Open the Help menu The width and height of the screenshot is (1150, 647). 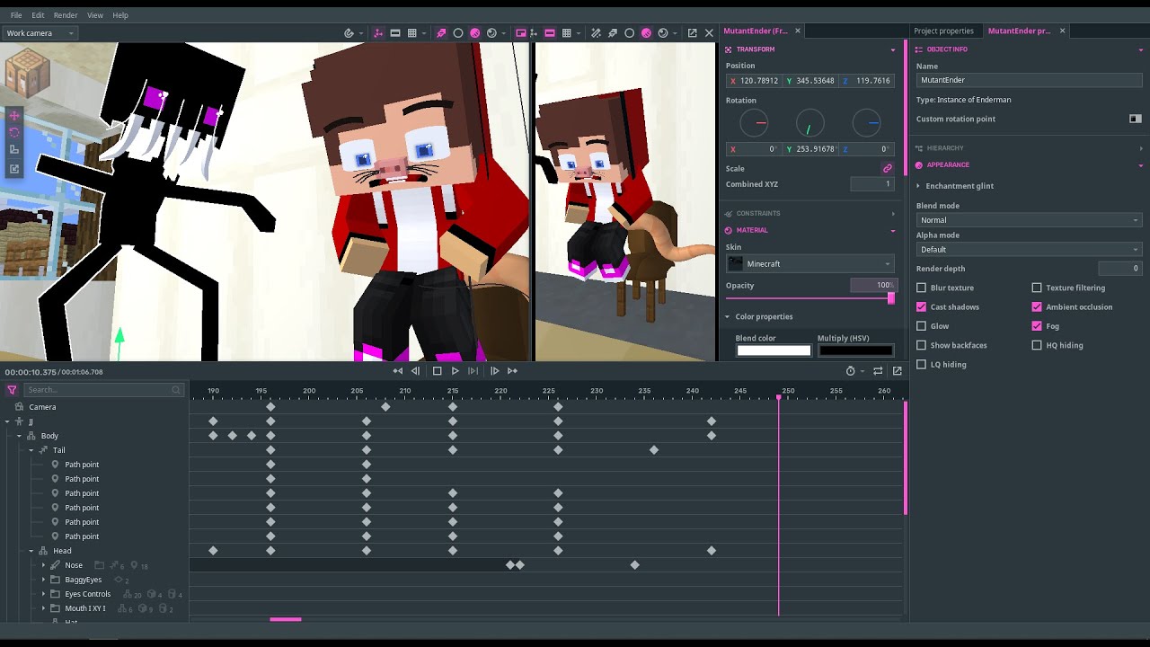coord(120,15)
